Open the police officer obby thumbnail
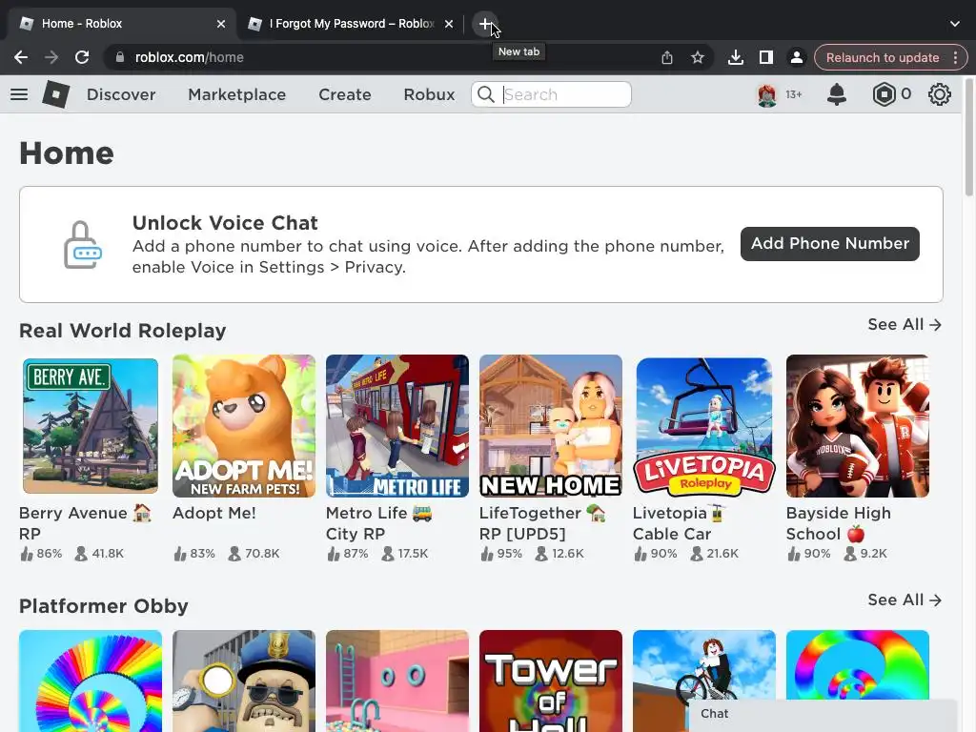This screenshot has width=976, height=732. (244, 681)
